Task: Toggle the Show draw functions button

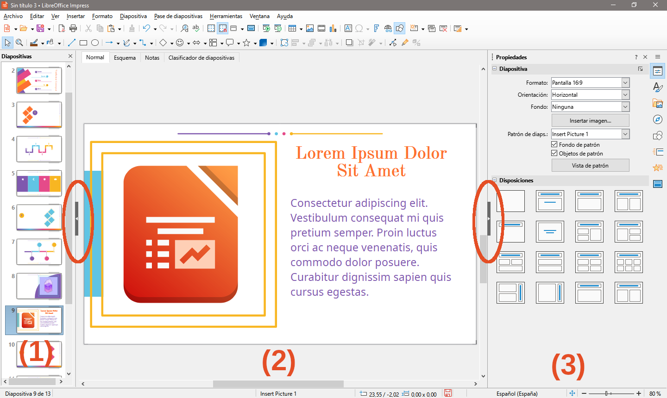Action: tap(400, 29)
